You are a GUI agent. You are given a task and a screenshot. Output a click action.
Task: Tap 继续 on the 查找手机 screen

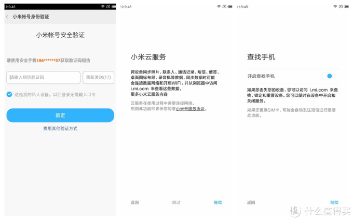(334, 202)
